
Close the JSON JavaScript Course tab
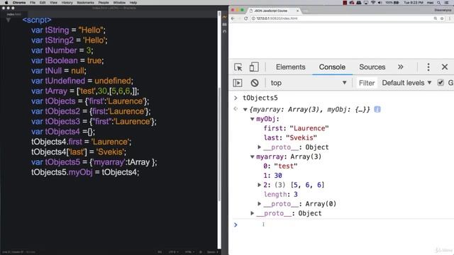[x=297, y=11]
